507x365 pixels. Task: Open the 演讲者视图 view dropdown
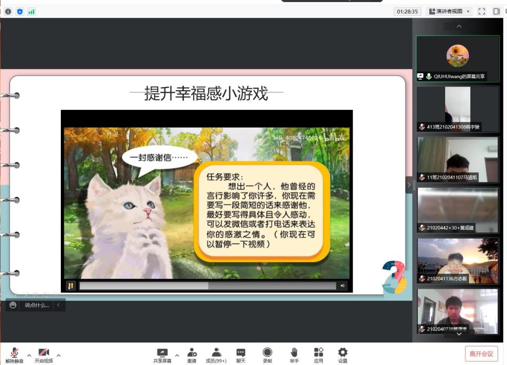point(449,11)
